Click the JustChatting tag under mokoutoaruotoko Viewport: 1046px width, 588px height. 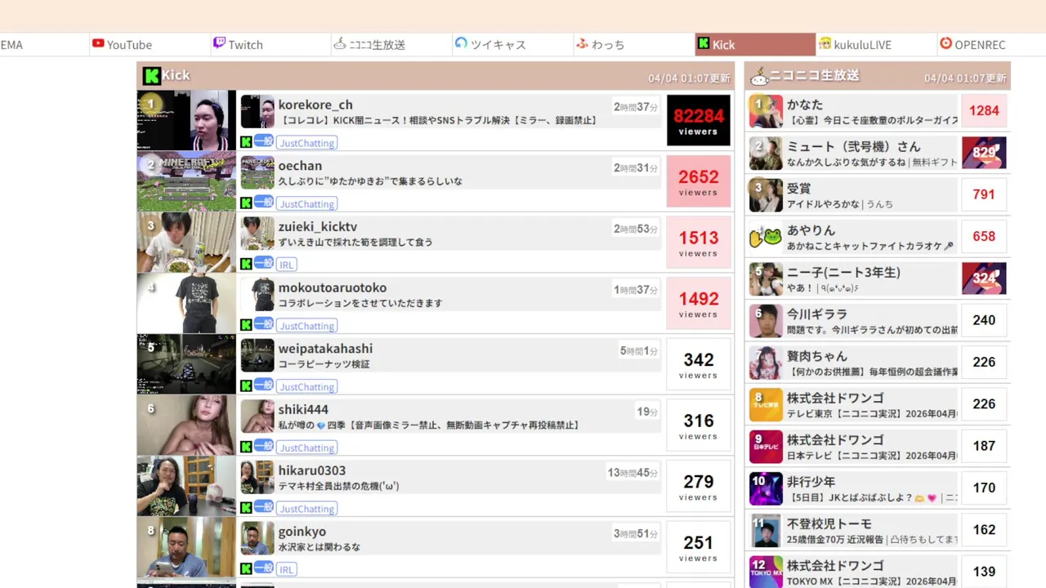(x=306, y=326)
